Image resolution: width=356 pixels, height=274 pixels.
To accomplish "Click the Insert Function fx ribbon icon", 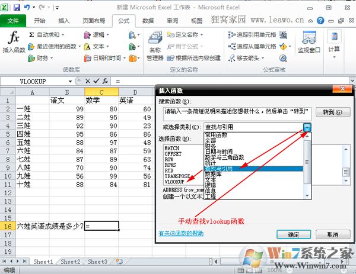I will coord(14,41).
